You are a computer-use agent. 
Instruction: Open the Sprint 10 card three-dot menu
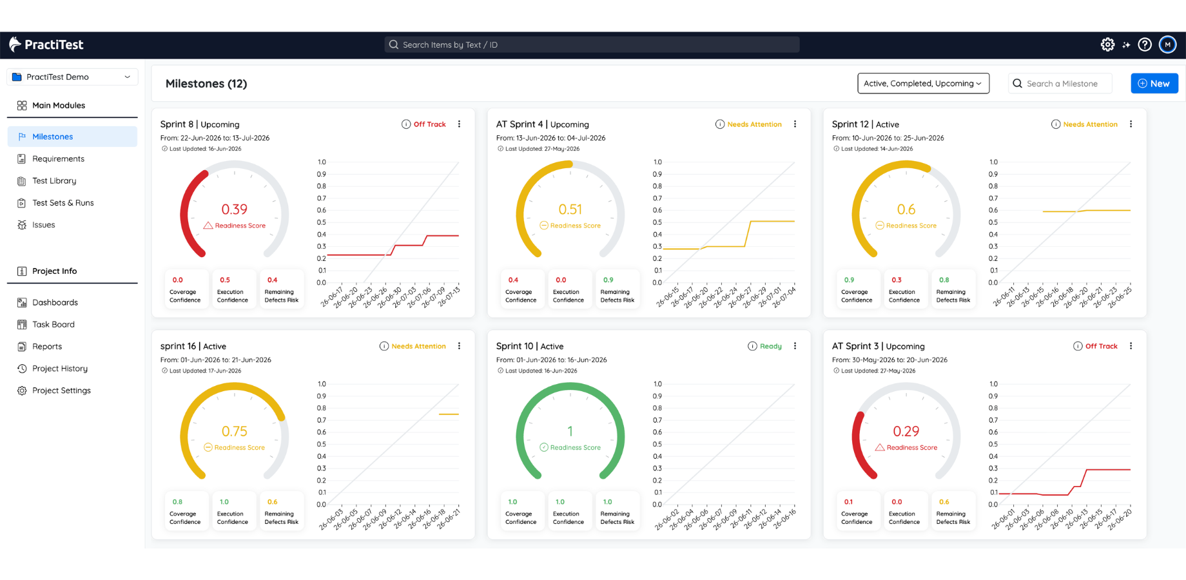(x=795, y=346)
